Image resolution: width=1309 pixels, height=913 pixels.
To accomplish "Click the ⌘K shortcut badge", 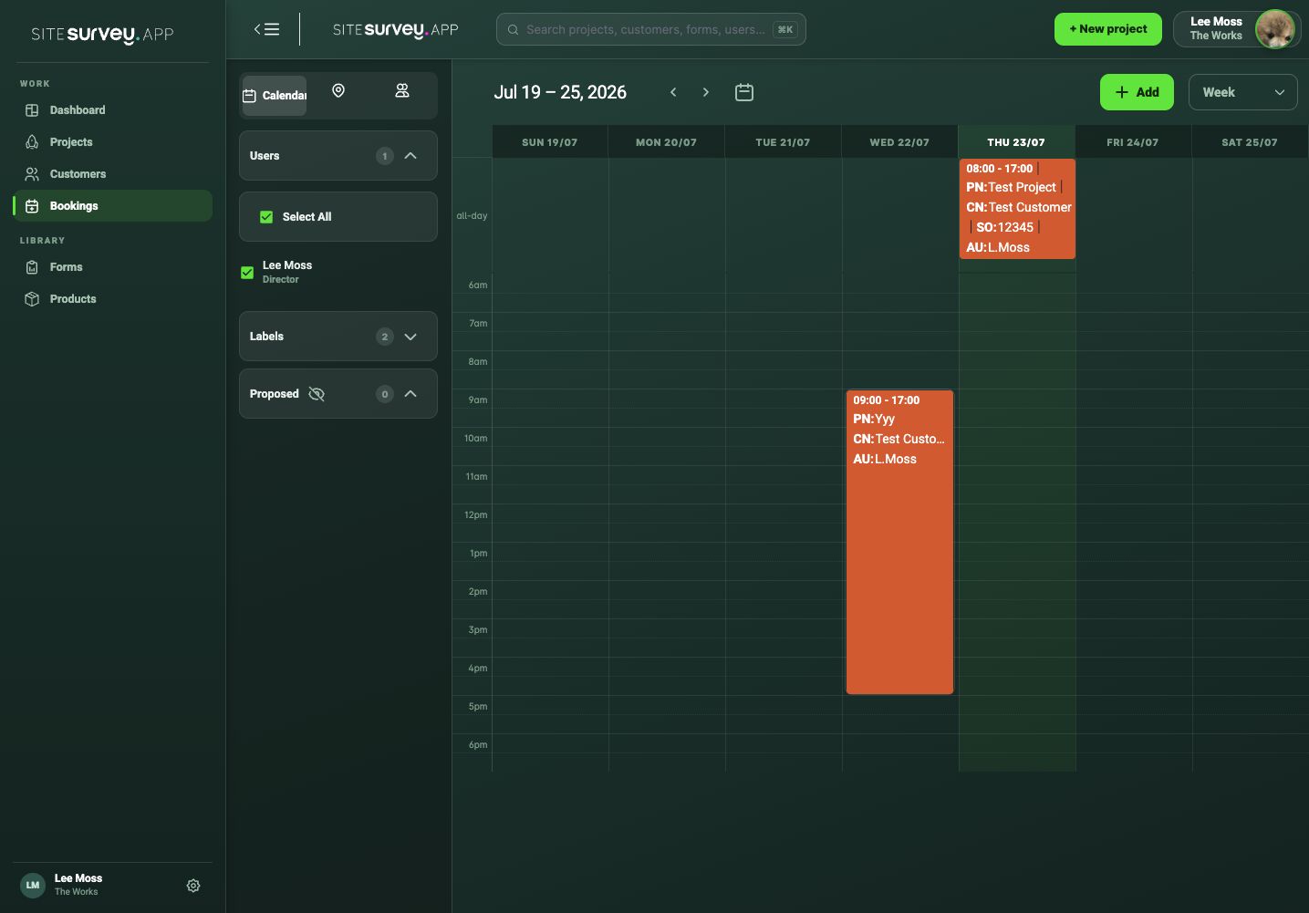I will [785, 30].
